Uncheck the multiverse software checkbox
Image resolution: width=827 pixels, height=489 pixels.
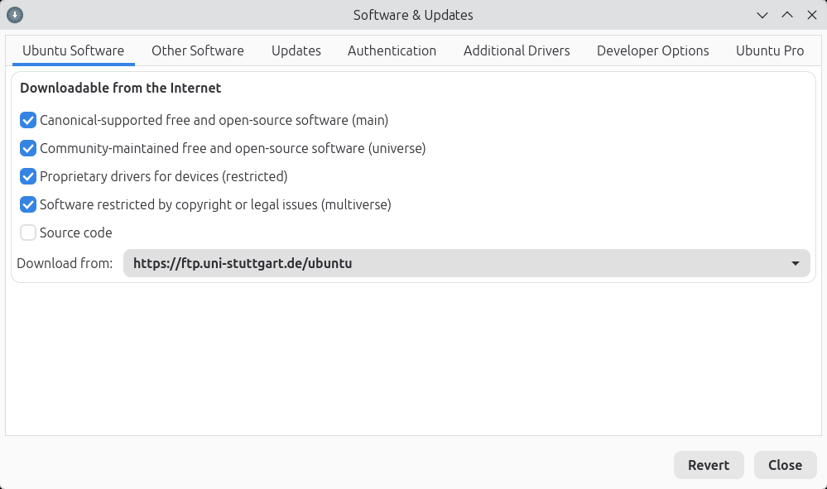point(28,204)
